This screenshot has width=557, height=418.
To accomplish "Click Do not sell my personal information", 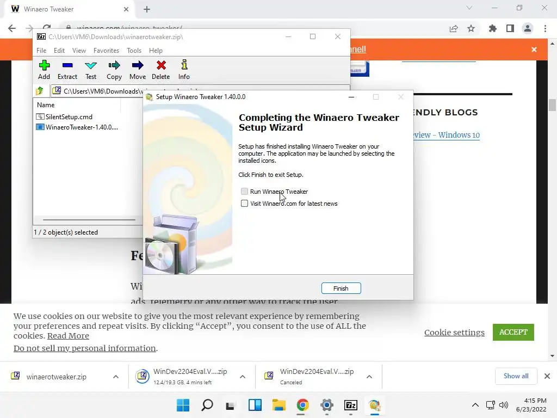I will [x=85, y=348].
